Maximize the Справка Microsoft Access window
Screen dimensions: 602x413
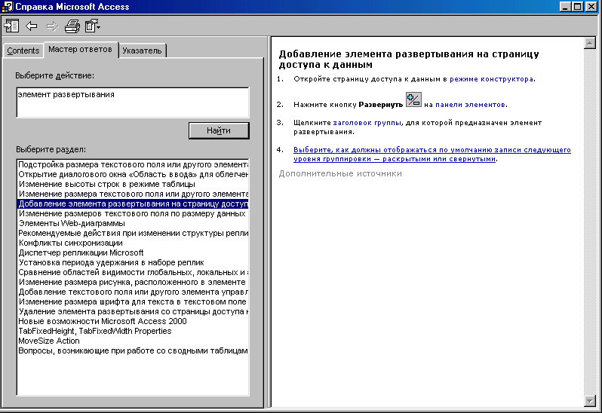click(x=577, y=7)
